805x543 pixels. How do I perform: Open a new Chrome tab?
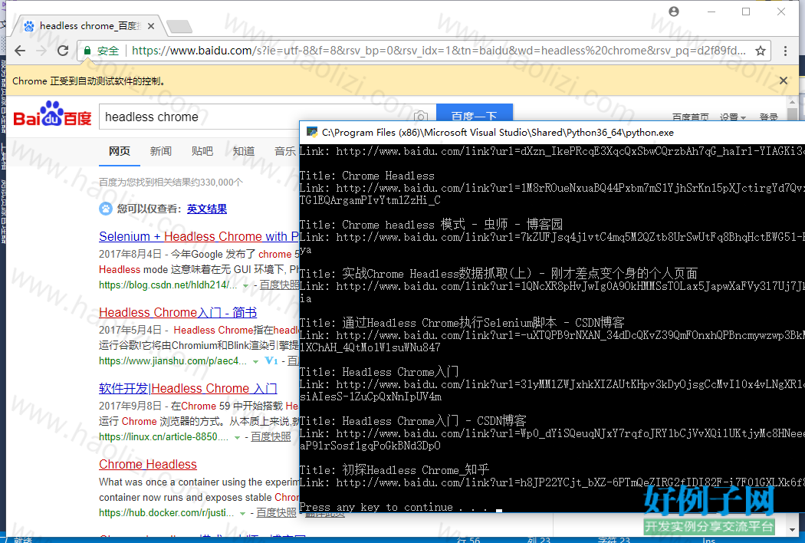[x=179, y=25]
